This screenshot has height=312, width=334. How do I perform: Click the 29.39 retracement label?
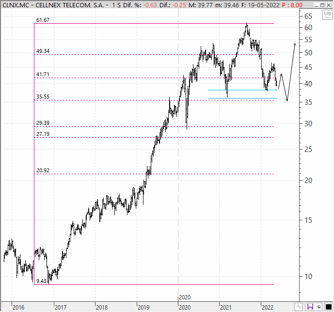pyautogui.click(x=43, y=123)
